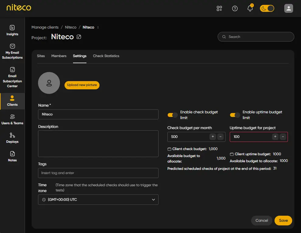
Task: Open the apps grid icon in header
Action: (x=219, y=9)
